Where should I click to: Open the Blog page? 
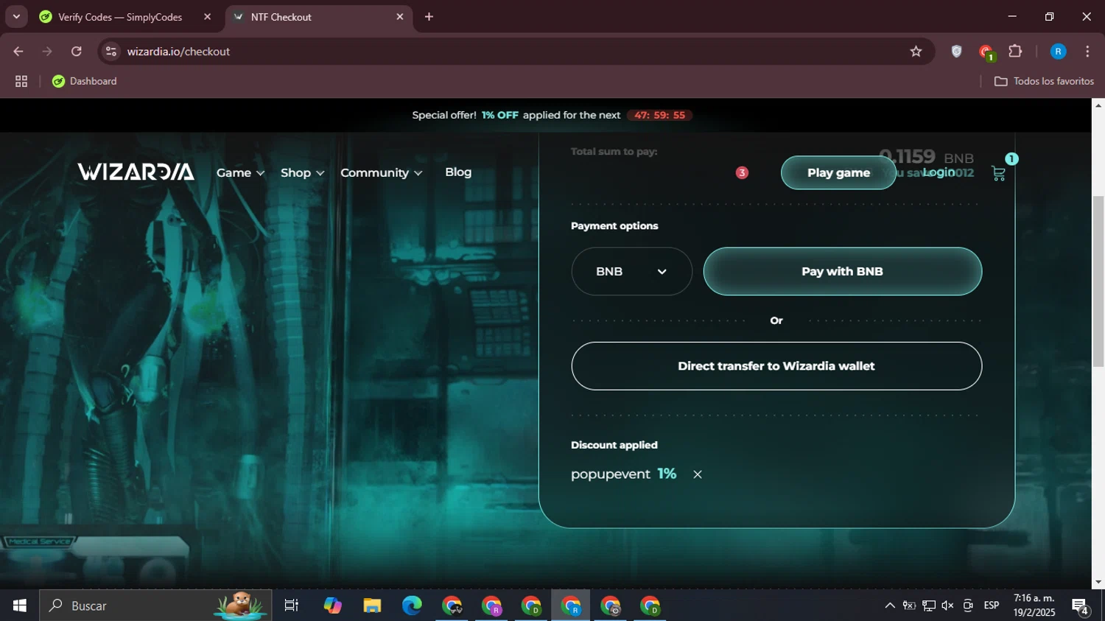pos(458,172)
